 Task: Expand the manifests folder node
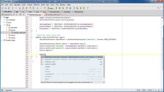point(4,20)
